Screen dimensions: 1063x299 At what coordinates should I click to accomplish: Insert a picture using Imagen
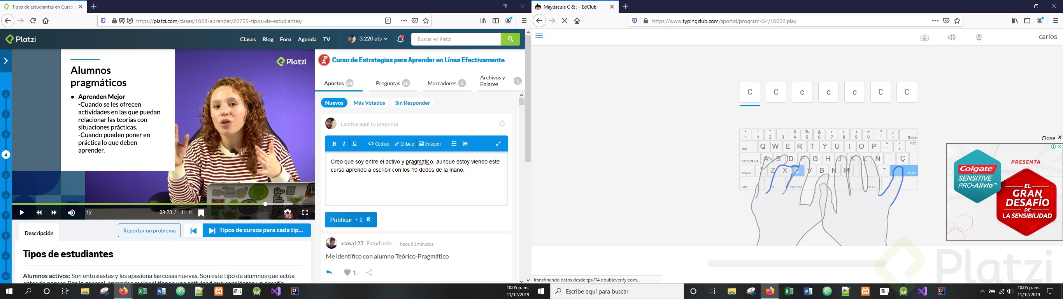pos(430,144)
